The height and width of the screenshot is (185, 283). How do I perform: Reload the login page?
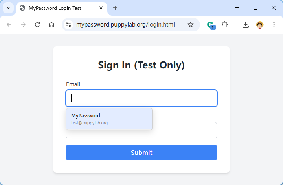point(37,25)
